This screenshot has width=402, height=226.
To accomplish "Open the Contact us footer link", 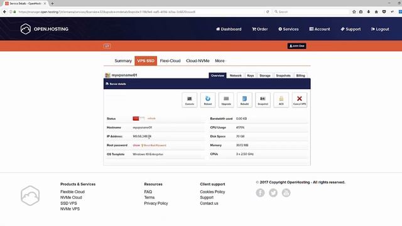I will (209, 203).
